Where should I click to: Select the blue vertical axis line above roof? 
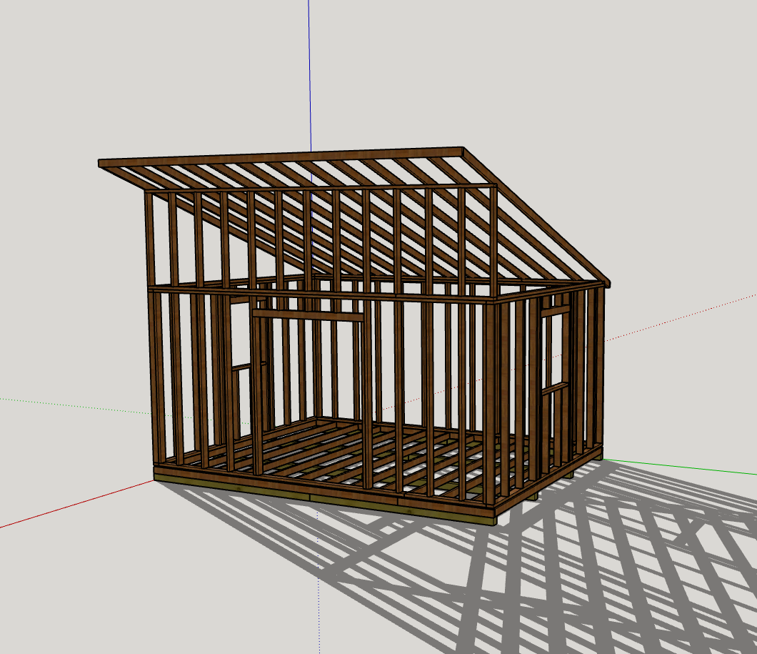[x=310, y=75]
